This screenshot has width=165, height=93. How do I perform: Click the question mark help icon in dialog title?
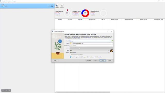[108, 31]
